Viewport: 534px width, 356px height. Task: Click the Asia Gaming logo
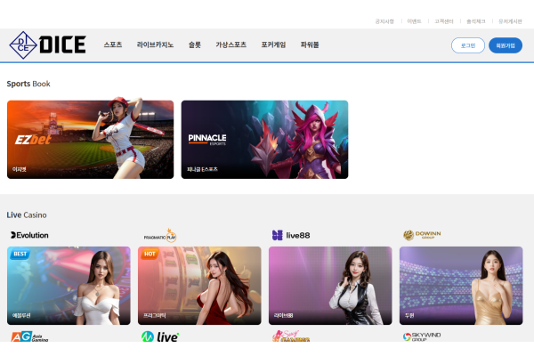click(x=28, y=337)
